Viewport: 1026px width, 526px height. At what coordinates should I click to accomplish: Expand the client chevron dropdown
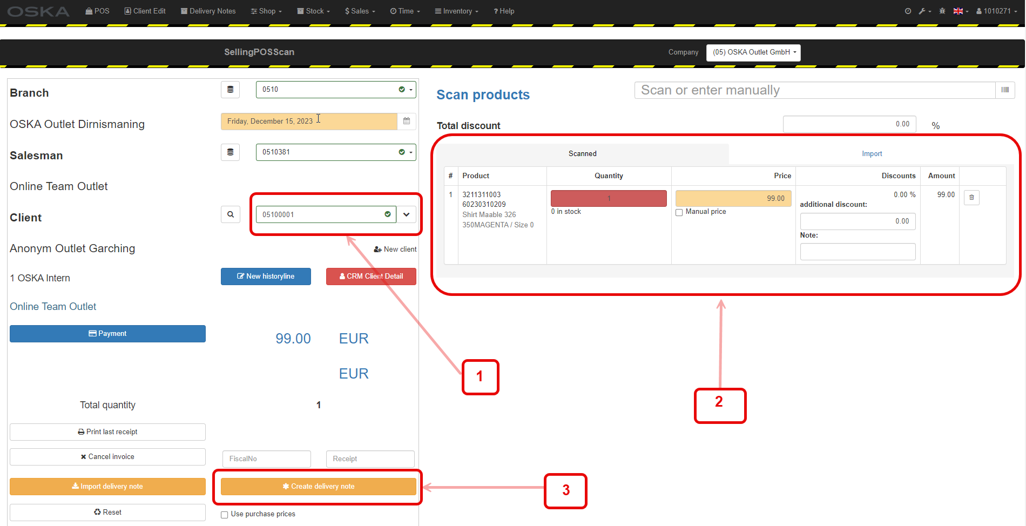[x=406, y=214]
